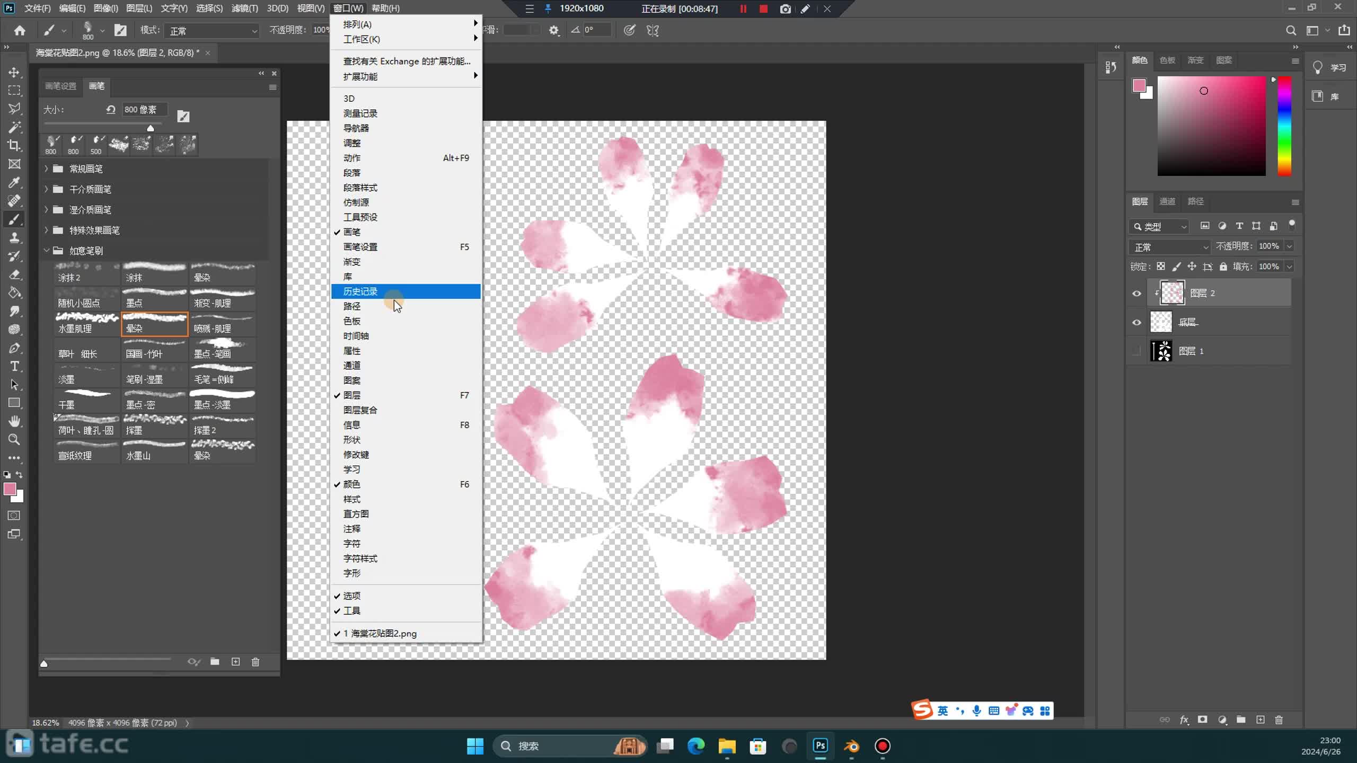The width and height of the screenshot is (1357, 763).
Task: Create new adjustment layer icon
Action: [1222, 720]
